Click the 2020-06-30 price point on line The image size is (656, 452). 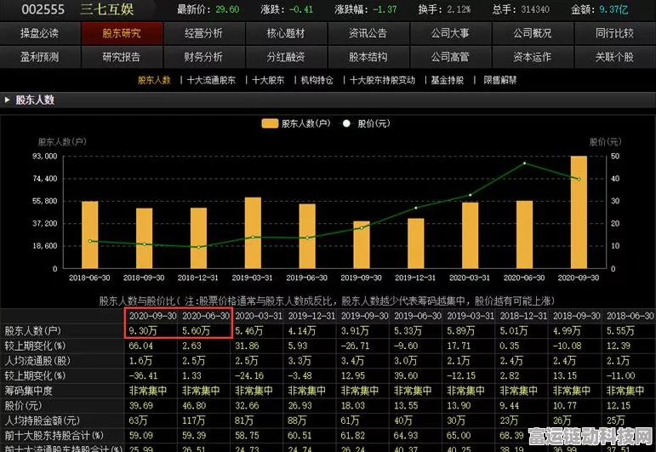click(x=525, y=163)
